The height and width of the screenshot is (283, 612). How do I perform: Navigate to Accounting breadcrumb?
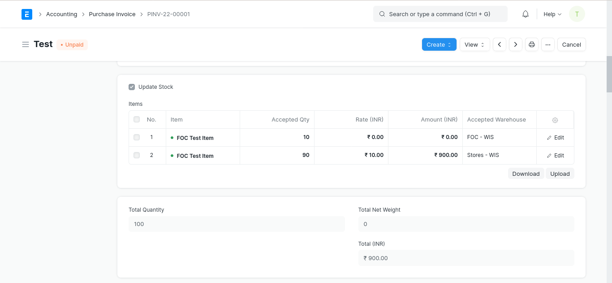[x=61, y=14]
